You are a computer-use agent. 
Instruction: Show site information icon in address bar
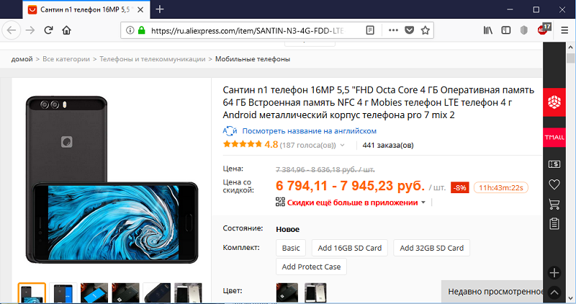[x=130, y=30]
